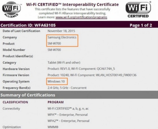Click the Wi-Fi CERTIFIED a, b, g, n, ac entry
158x129 pixels.
point(68,108)
